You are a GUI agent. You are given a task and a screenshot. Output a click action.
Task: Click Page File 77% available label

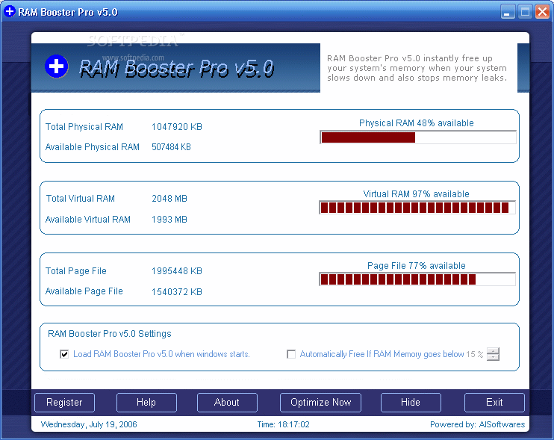point(416,266)
